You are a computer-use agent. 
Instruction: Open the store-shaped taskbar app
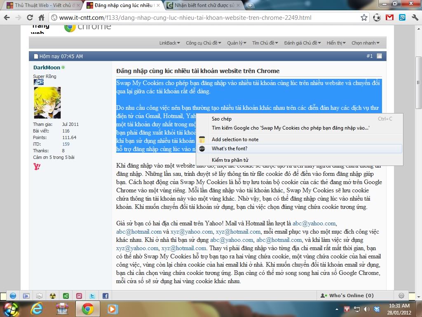point(62,309)
